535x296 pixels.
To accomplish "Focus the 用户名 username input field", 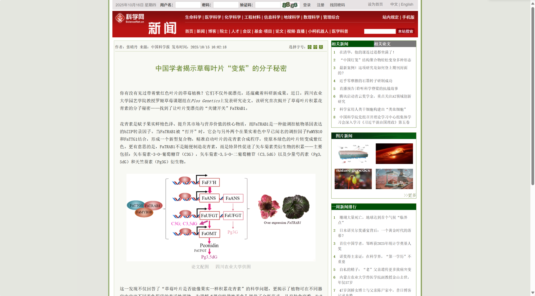I will point(188,5).
